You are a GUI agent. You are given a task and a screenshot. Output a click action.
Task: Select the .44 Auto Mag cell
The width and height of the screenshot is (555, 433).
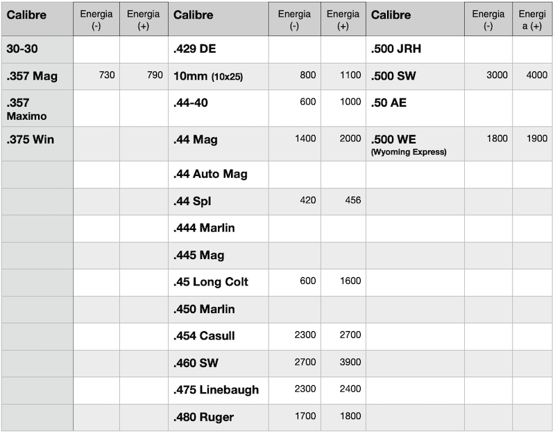click(x=210, y=175)
